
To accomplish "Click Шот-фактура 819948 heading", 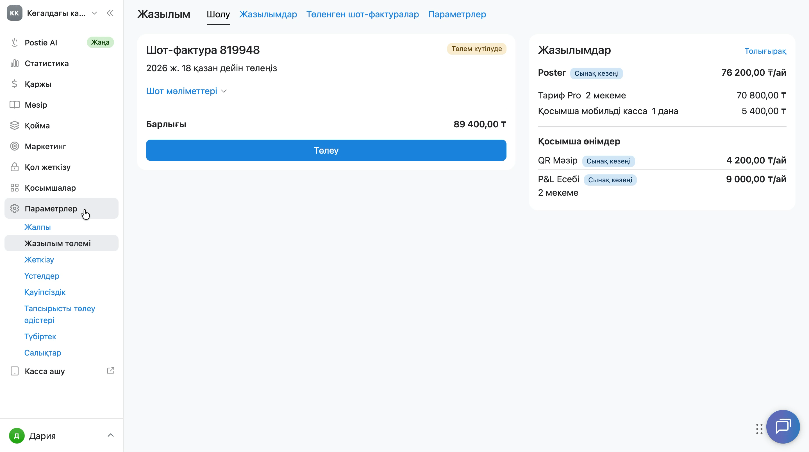I will 203,50.
